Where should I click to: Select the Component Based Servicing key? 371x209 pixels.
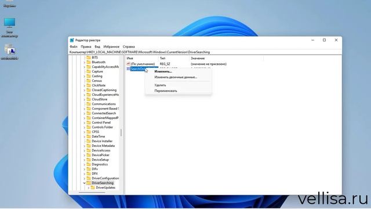[106, 109]
